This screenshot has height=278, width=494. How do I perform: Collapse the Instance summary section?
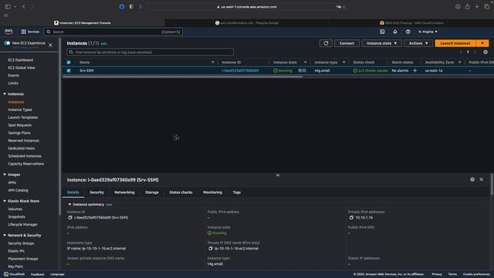[69, 205]
